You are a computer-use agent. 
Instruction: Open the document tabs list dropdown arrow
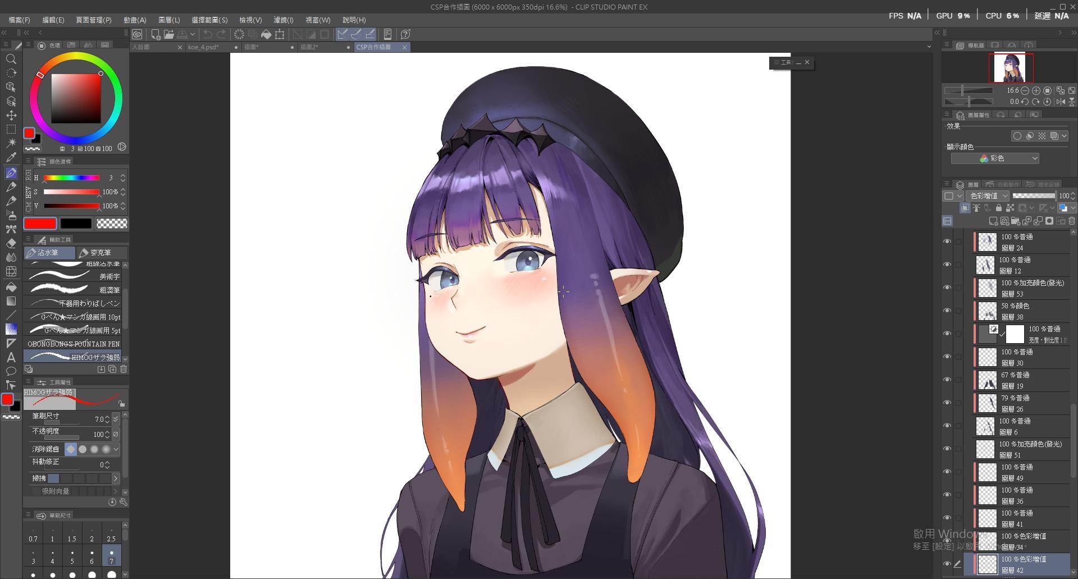point(929,47)
